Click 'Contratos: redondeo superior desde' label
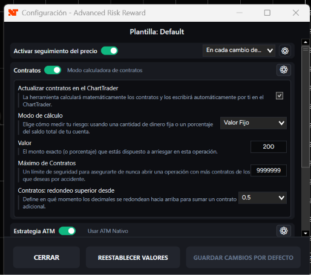The width and height of the screenshot is (311, 275). click(x=66, y=190)
